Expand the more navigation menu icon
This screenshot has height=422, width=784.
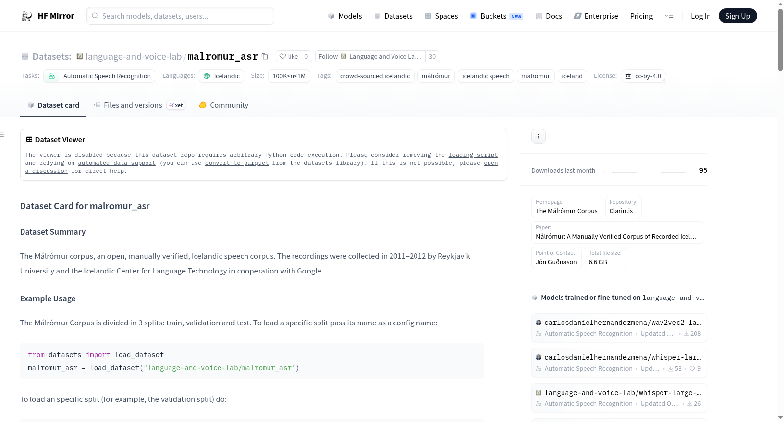coord(669,16)
